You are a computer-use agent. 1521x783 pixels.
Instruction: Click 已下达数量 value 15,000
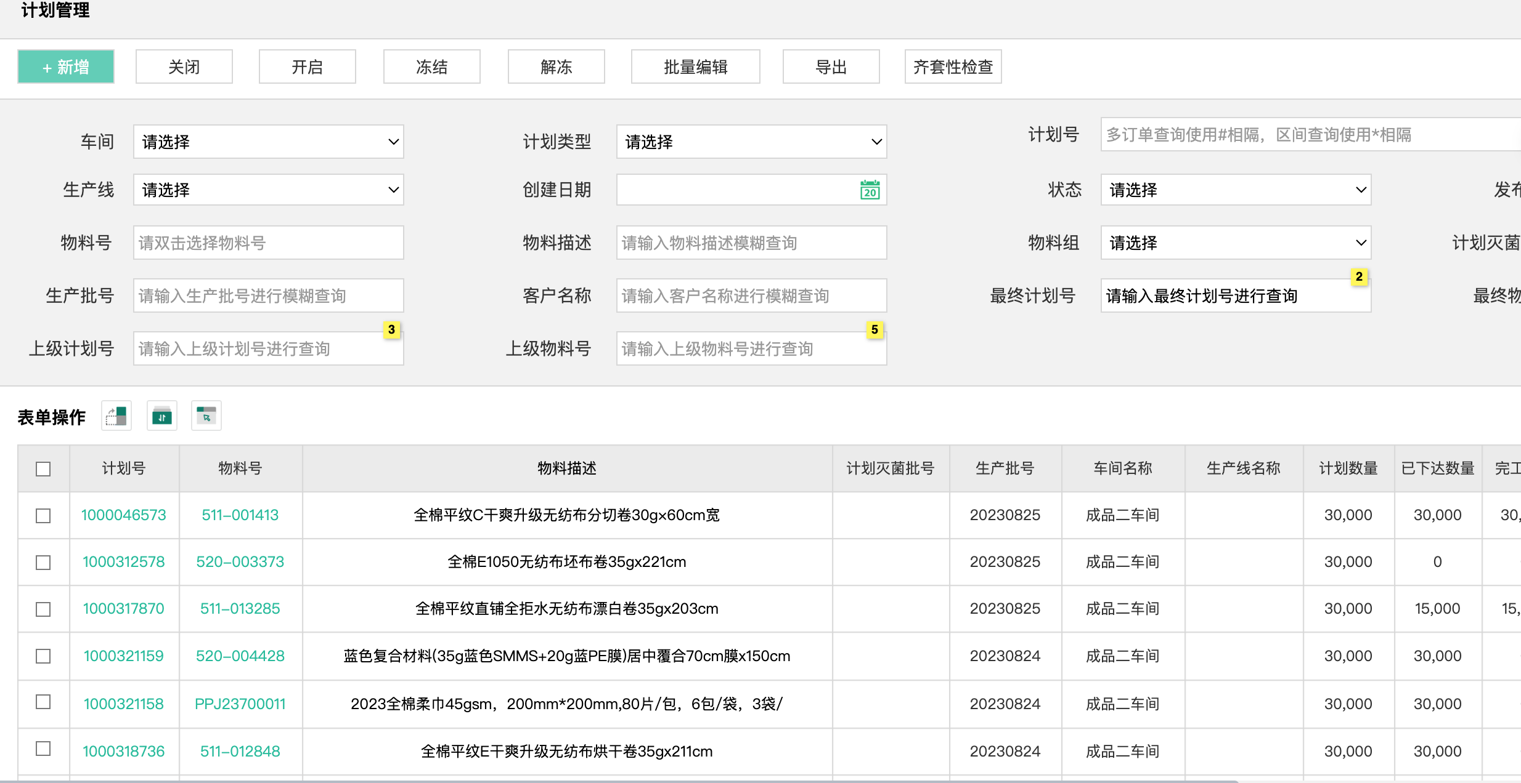click(x=1438, y=609)
